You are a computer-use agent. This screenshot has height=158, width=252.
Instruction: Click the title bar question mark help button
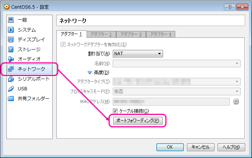tap(230, 7)
